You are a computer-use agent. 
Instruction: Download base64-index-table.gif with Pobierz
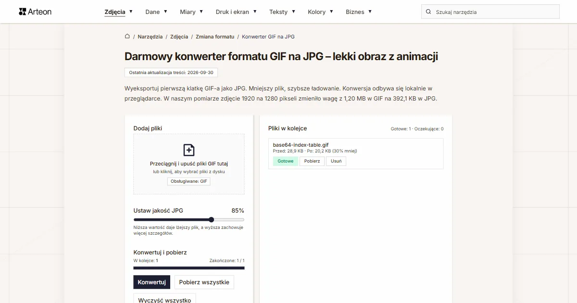point(312,161)
